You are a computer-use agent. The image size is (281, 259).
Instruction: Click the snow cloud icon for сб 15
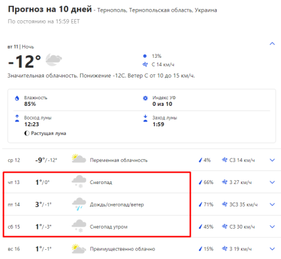[79, 226]
